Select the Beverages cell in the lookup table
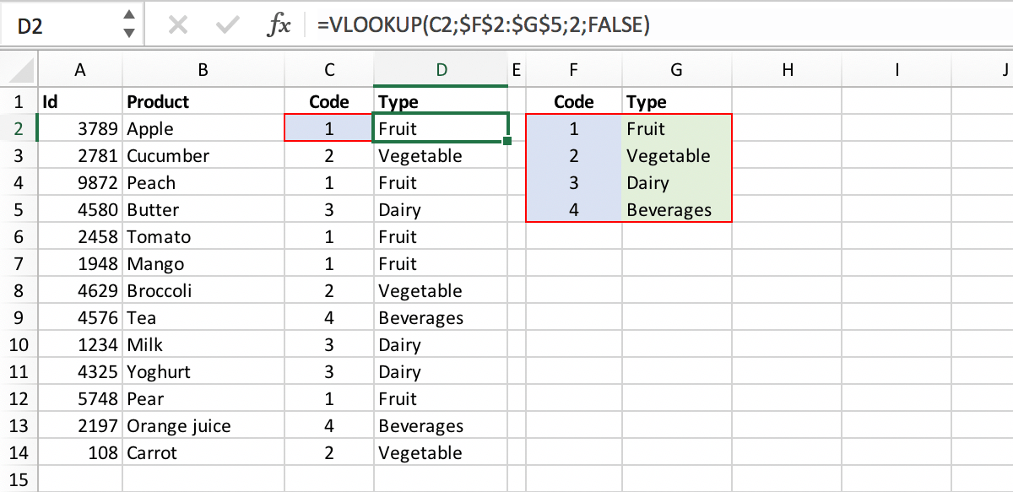Image resolution: width=1013 pixels, height=492 pixels. [675, 209]
